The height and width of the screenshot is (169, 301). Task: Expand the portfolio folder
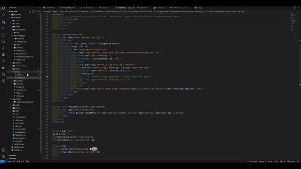[x=20, y=81]
